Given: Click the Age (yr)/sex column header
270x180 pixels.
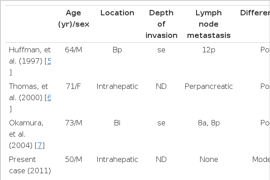Looking at the screenshot, I should (73, 18).
